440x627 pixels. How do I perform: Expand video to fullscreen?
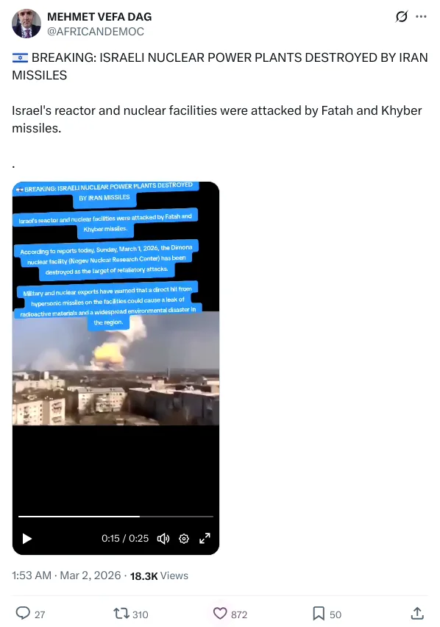pos(205,538)
